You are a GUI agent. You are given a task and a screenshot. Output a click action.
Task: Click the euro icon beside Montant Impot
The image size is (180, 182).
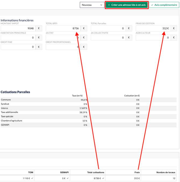39,28
